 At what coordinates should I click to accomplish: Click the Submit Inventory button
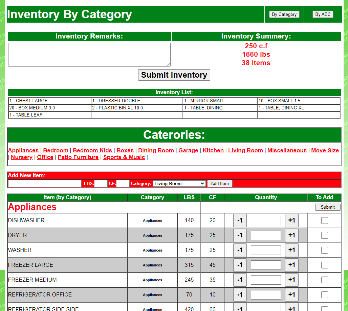[x=174, y=75]
